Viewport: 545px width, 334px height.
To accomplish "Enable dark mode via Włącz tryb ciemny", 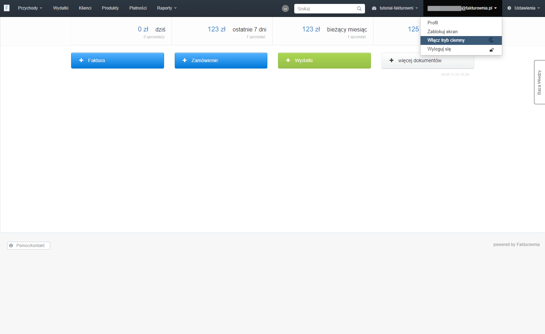I will click(x=461, y=40).
